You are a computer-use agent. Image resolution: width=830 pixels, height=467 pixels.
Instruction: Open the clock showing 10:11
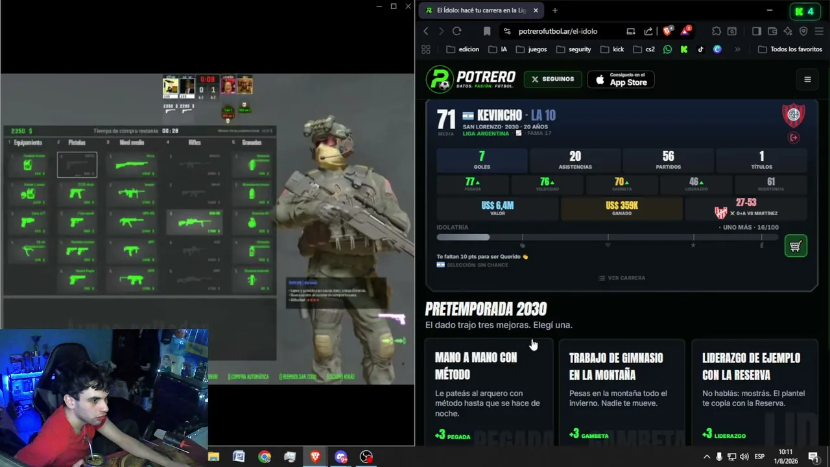click(785, 456)
